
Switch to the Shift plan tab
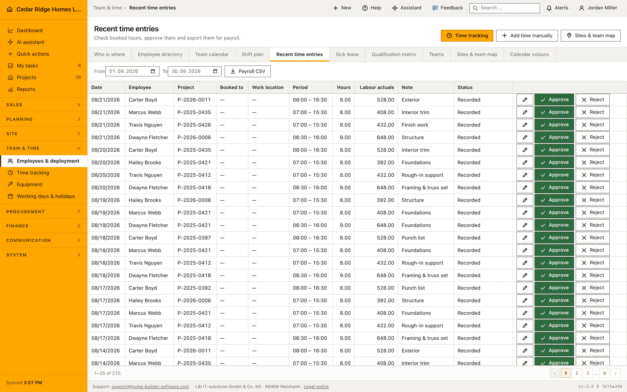(252, 54)
